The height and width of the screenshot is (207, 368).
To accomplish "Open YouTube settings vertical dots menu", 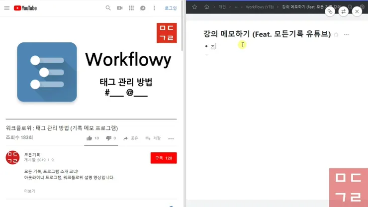I will 154,8.
